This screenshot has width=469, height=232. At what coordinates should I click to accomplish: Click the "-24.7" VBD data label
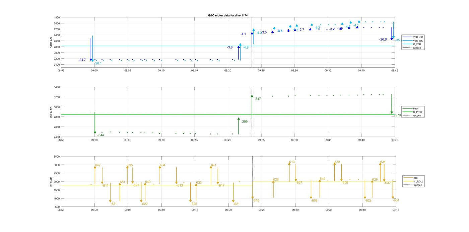pyautogui.click(x=82, y=60)
